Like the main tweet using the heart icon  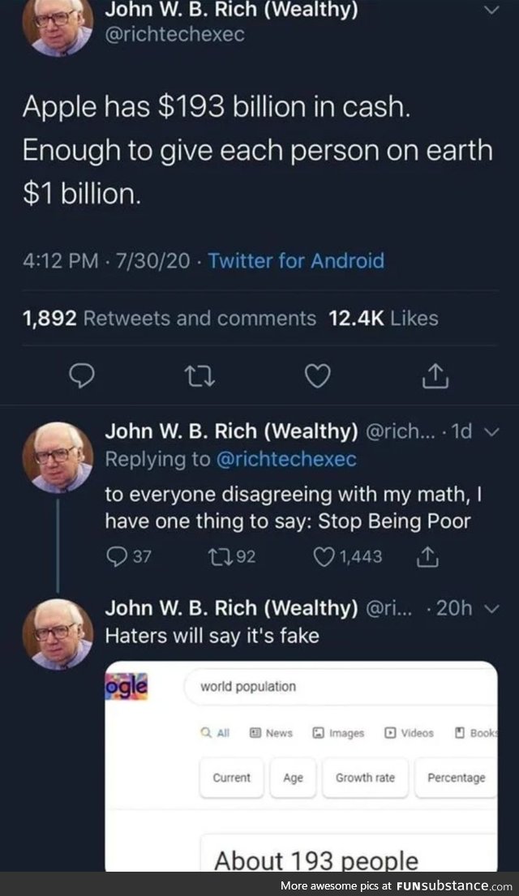click(317, 375)
